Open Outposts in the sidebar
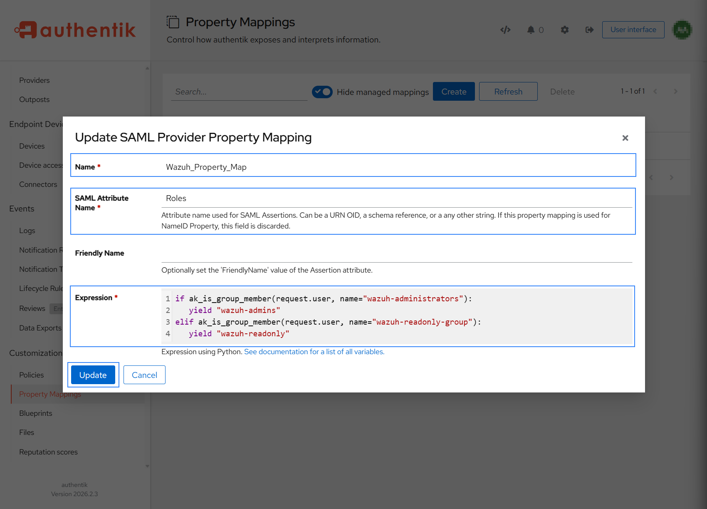 point(34,99)
